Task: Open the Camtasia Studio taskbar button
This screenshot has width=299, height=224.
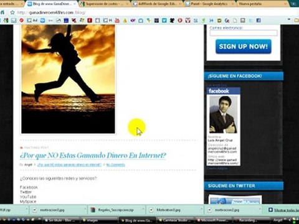Action: (176, 220)
